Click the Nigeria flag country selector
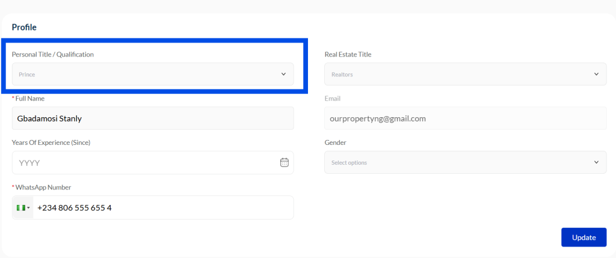This screenshot has width=616, height=258. click(21, 207)
